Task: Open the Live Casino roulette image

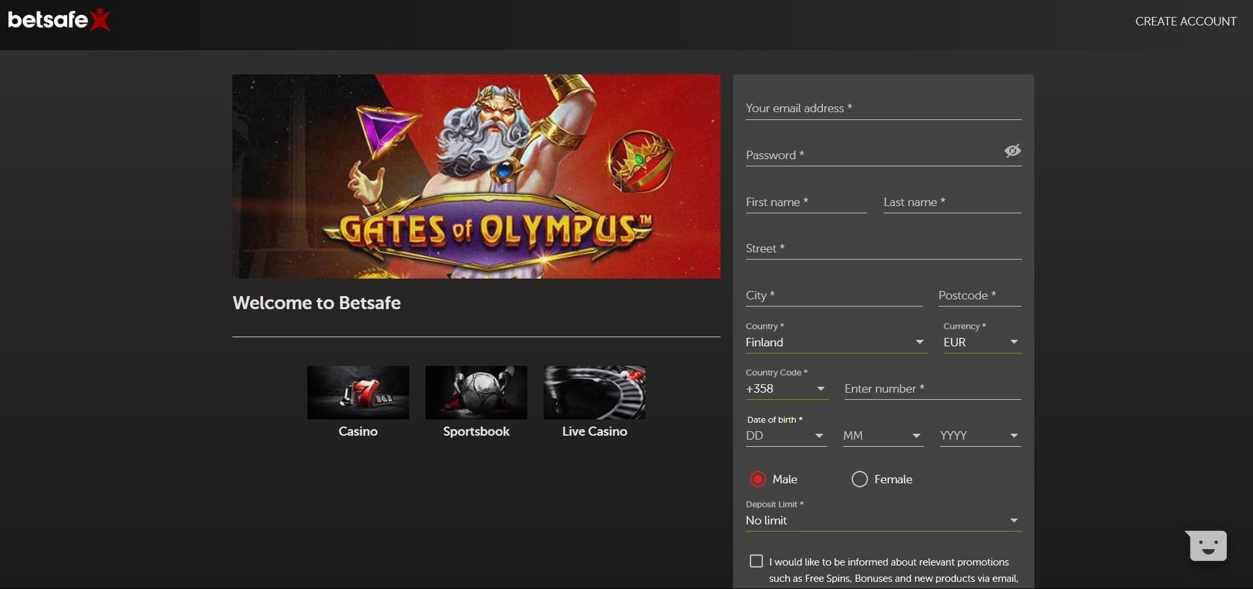Action: pos(594,393)
